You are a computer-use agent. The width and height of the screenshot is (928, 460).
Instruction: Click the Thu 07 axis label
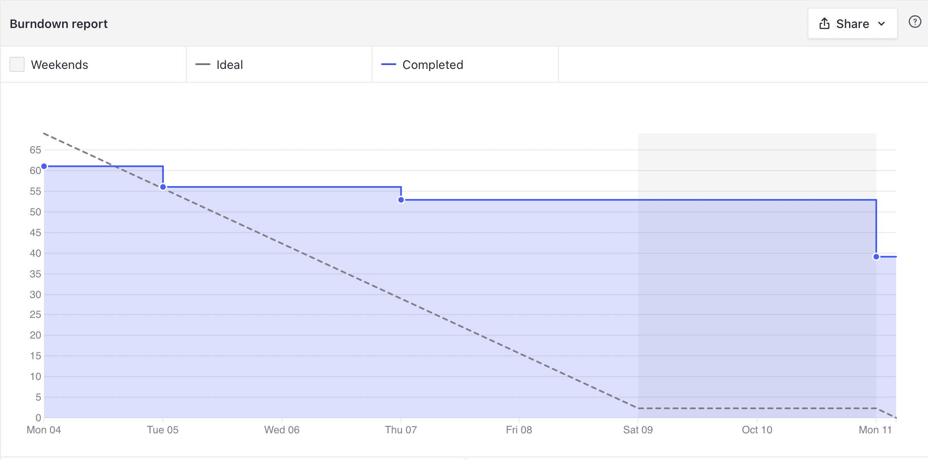[401, 430]
